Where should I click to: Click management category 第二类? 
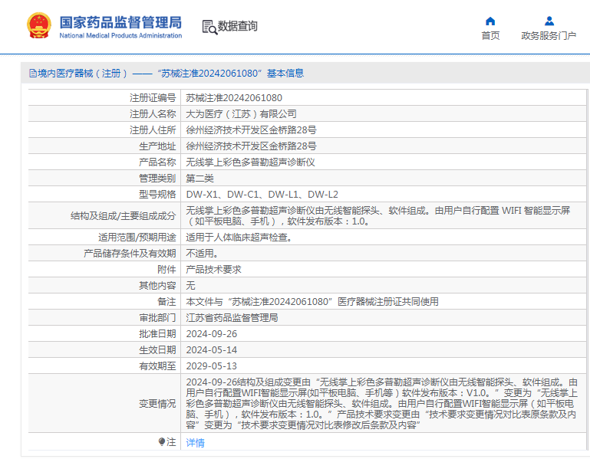199,179
